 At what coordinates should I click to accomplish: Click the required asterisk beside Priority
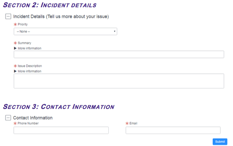pyautogui.click(x=15, y=24)
